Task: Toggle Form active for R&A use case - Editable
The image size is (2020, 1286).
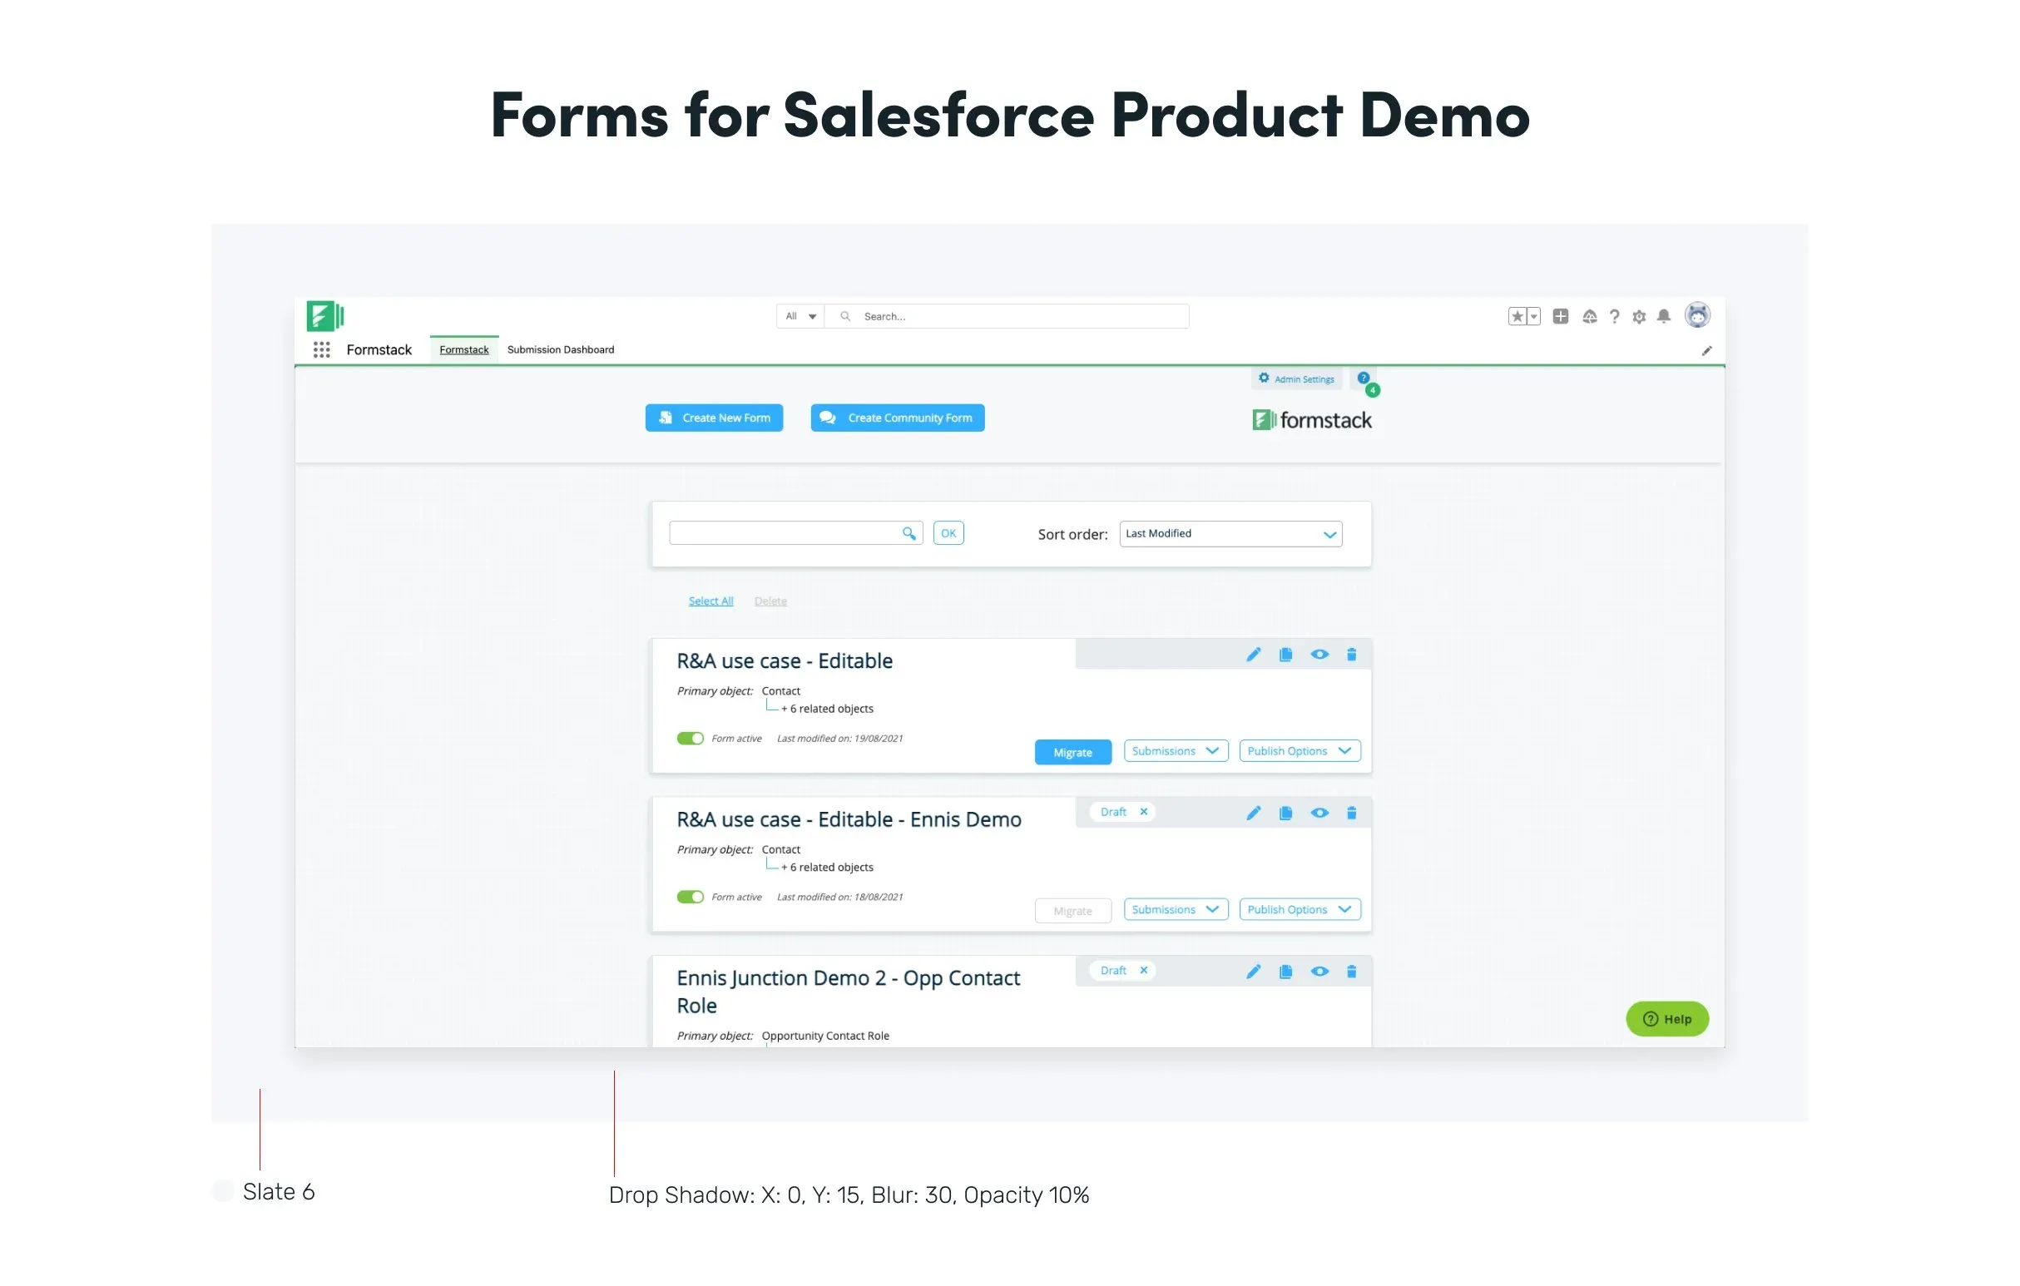Action: [x=691, y=738]
